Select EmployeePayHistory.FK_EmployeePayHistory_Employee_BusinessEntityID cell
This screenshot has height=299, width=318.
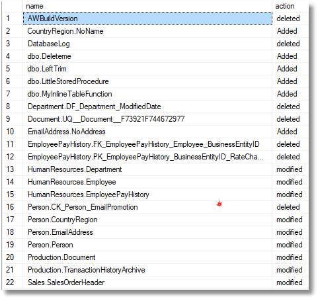147,144
